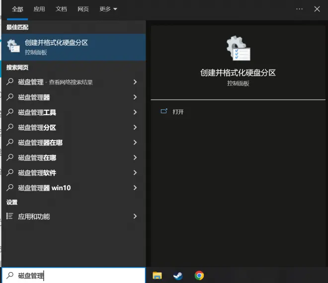Expand arrow next to 磁盘管理软件
This screenshot has width=328, height=283.
135,173
